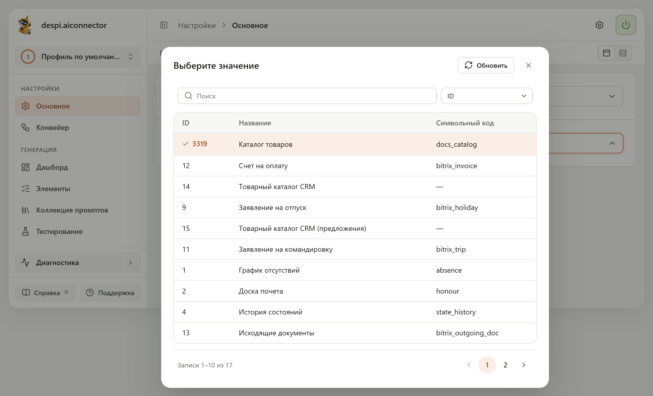Click the despi.aiconnector robot logo

[x=25, y=25]
